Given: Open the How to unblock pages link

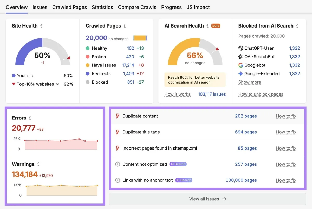Looking at the screenshot, I should (261, 94).
